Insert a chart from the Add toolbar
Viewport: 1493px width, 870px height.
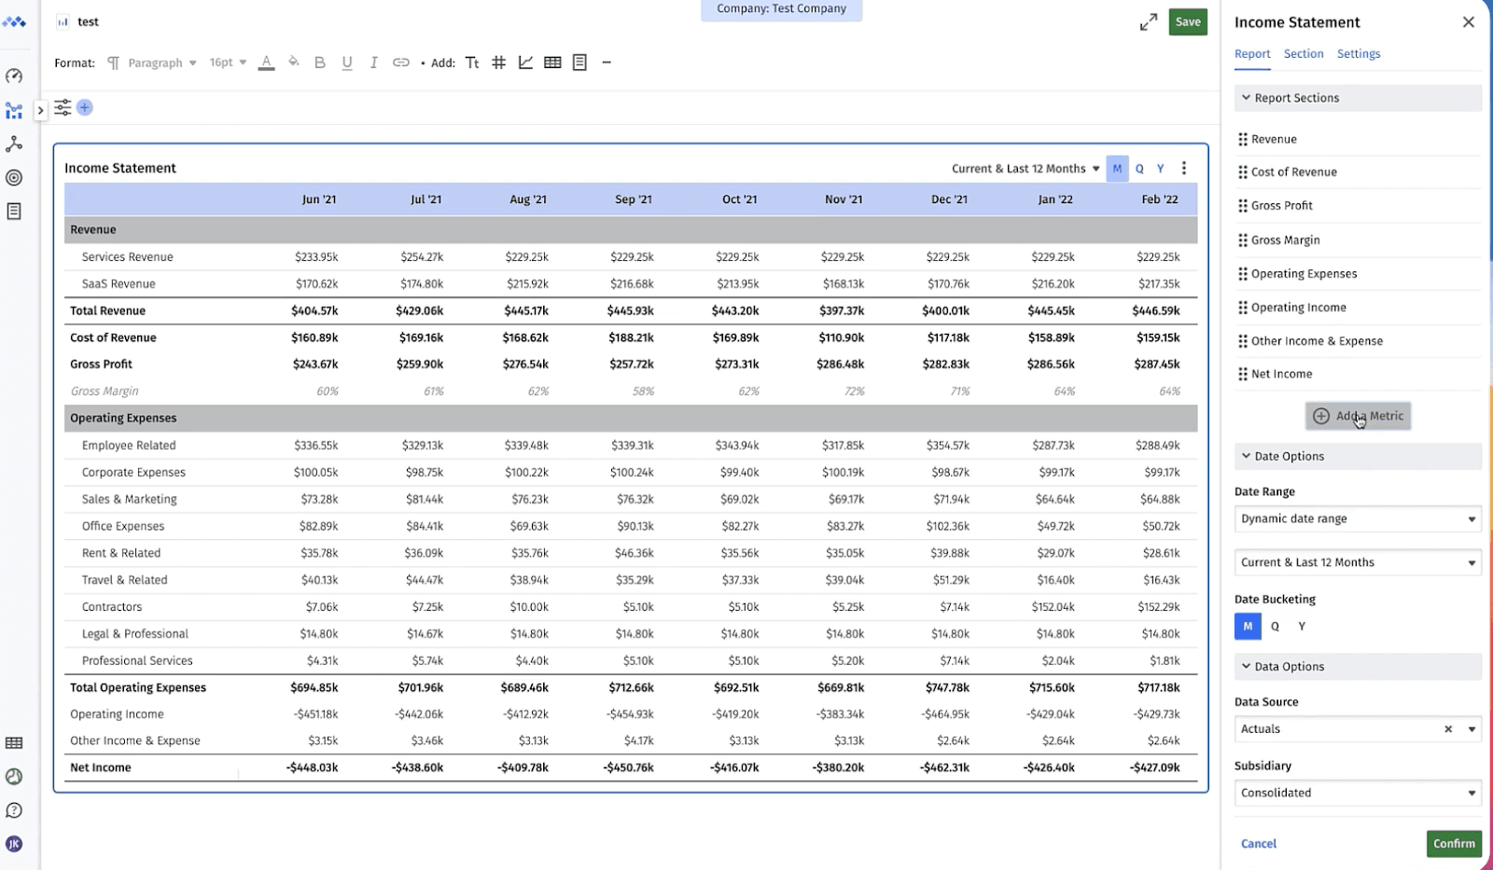(526, 62)
